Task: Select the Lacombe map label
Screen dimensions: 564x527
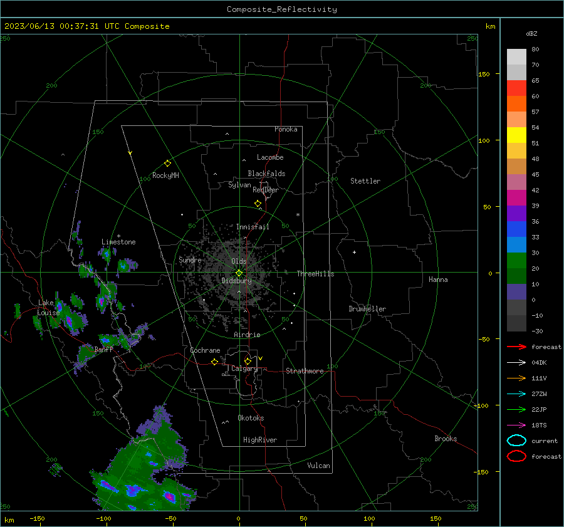Action: pos(270,157)
